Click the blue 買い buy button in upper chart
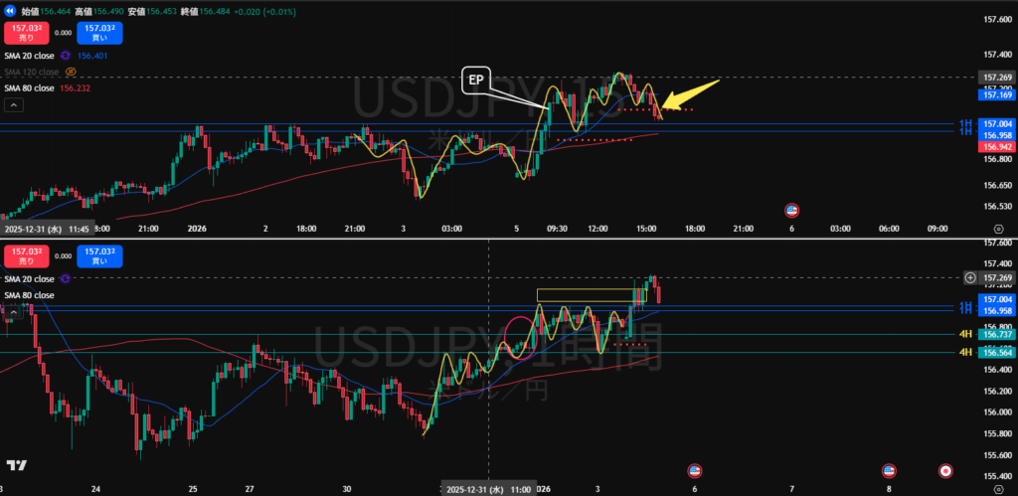Screen dimensions: 1018x496 pos(97,34)
